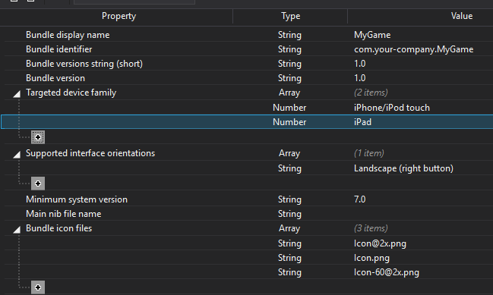Collapse Supported interface orientations array

coord(17,154)
